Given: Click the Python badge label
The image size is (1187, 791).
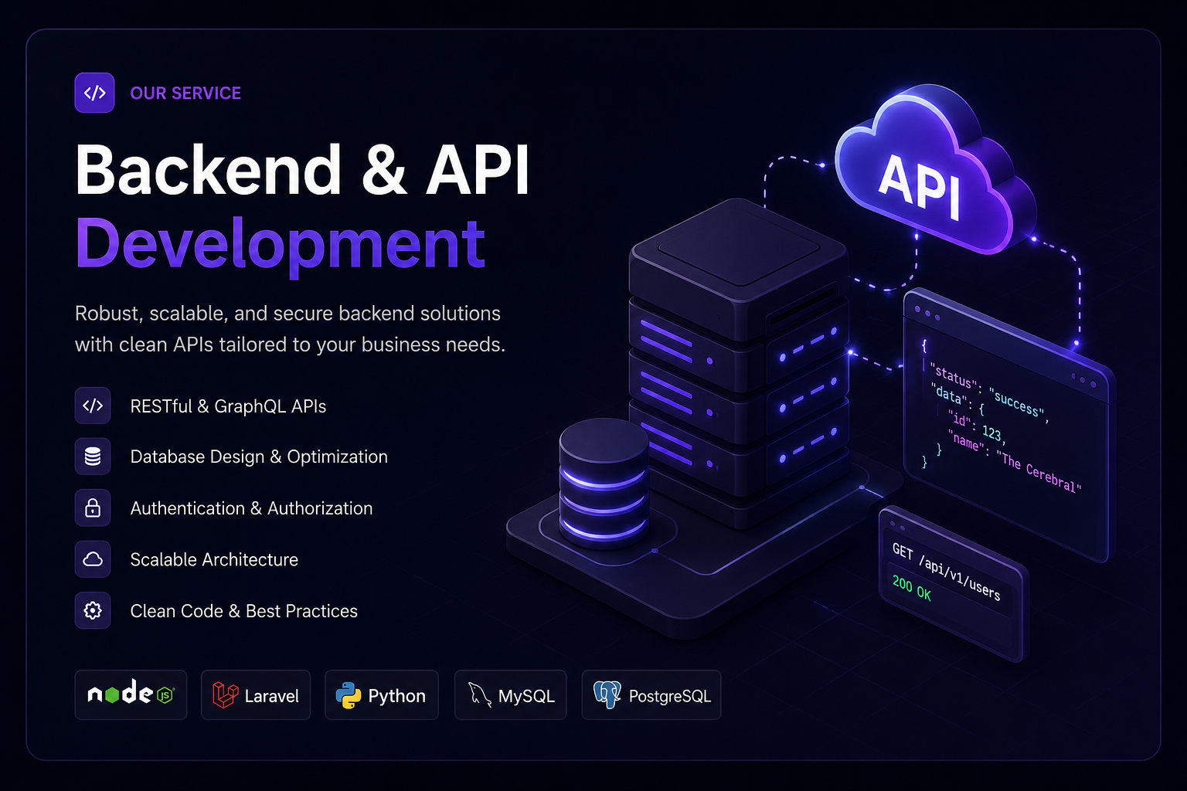Looking at the screenshot, I should (396, 696).
